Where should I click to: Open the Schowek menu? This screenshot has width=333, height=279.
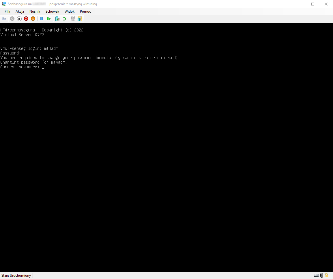click(x=52, y=12)
